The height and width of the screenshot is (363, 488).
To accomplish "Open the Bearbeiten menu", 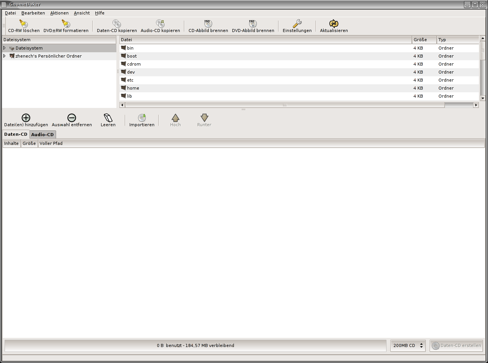I will pyautogui.click(x=33, y=13).
